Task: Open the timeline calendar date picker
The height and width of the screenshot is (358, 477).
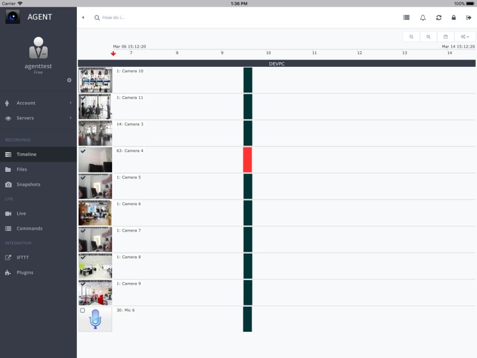Action: tap(445, 37)
